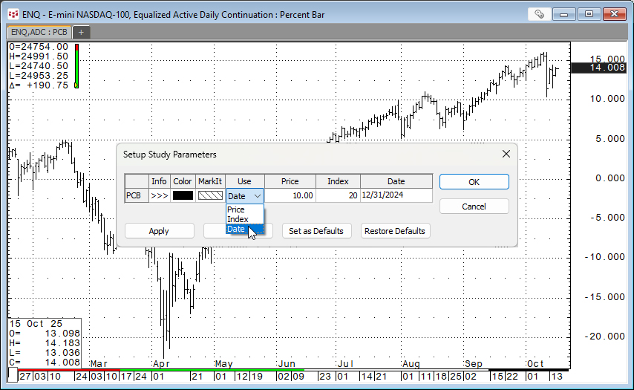Click the MarkIt hatched pattern cell

click(210, 196)
